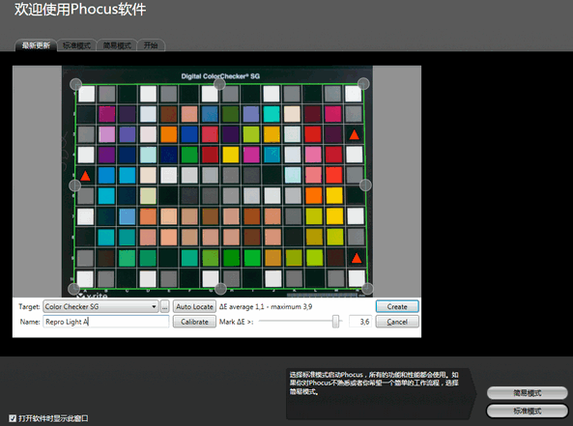
Task: Click the Mark ΔE value field showing 3,6
Action: click(360, 322)
